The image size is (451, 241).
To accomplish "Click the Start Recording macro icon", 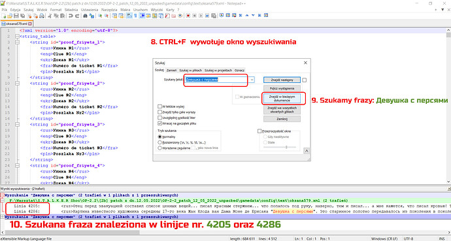I will coord(188,16).
